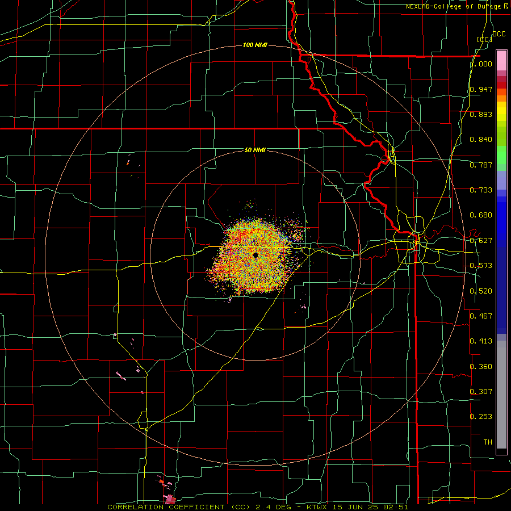The height and width of the screenshot is (511, 511).
Task: Select the 0.573 legend value
Action: coord(481,266)
